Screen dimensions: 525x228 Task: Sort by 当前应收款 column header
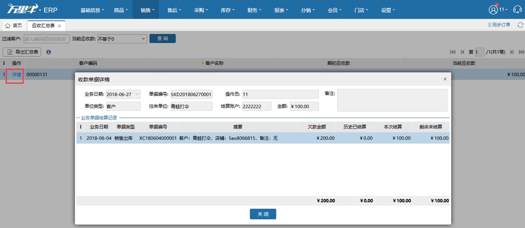(464, 63)
